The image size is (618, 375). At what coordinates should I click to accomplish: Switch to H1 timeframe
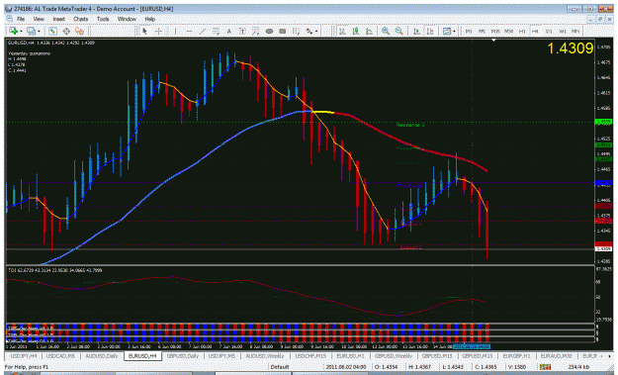[x=522, y=31]
